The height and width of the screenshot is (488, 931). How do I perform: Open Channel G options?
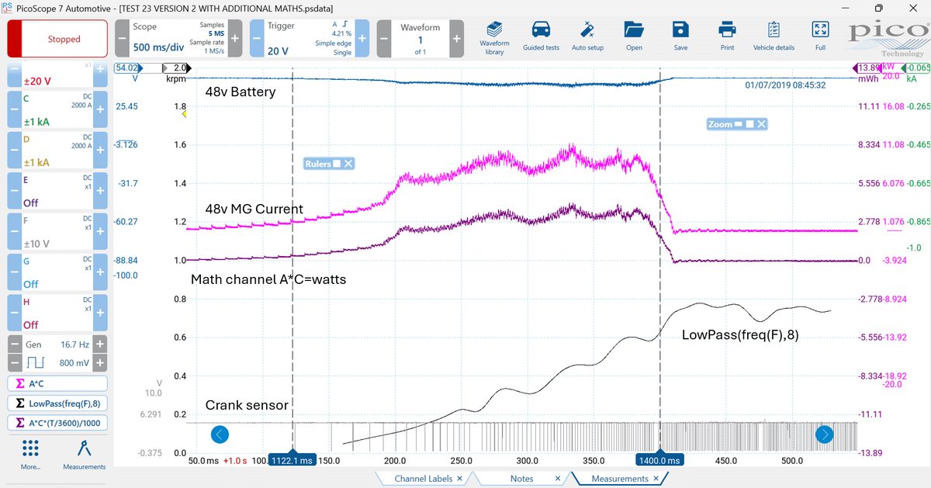(57, 272)
